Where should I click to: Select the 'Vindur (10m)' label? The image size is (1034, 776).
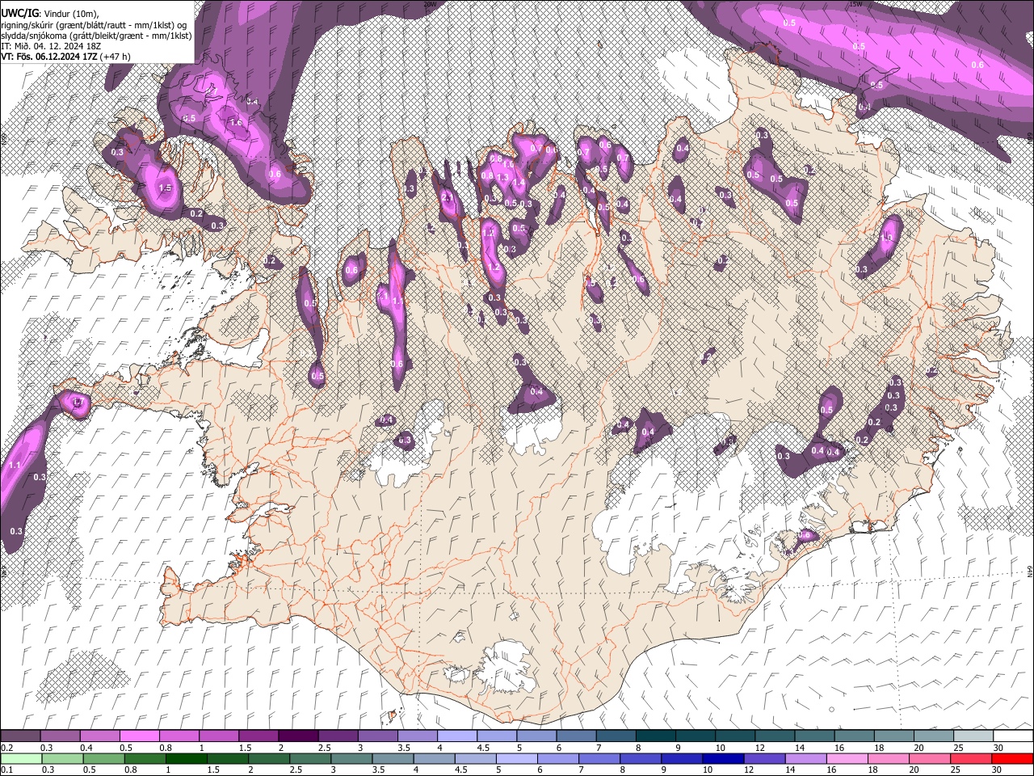click(x=69, y=14)
